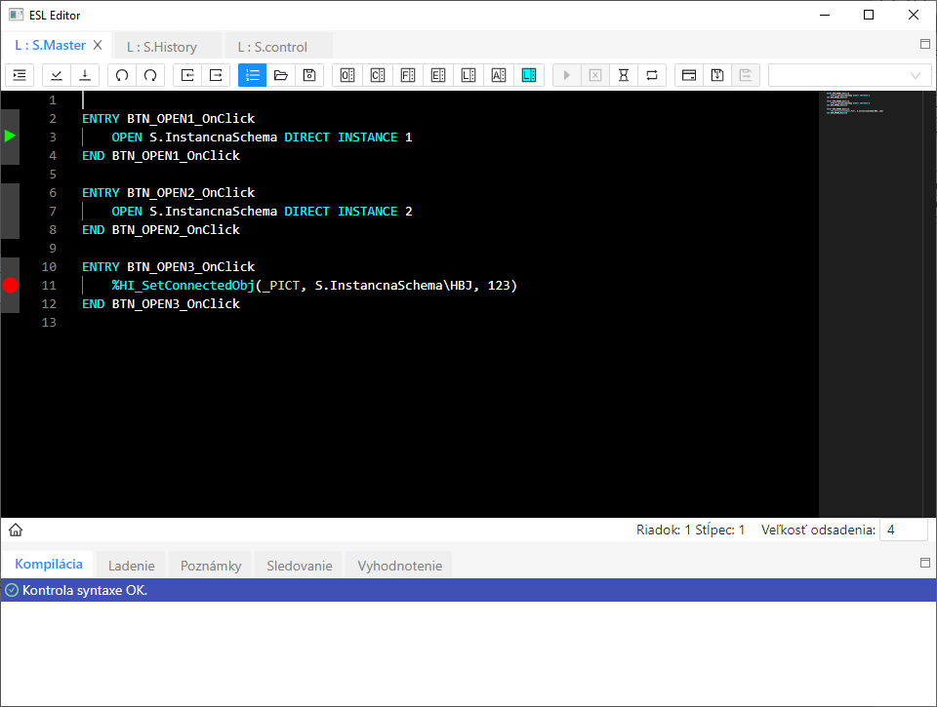The width and height of the screenshot is (937, 707).
Task: Expand the editor tab area corner icon
Action: pyautogui.click(x=925, y=44)
